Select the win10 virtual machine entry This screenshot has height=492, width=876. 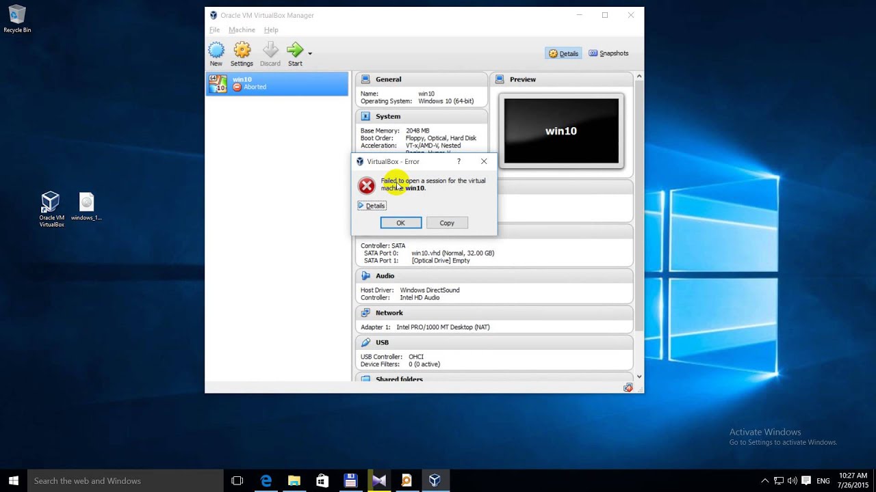pyautogui.click(x=277, y=83)
